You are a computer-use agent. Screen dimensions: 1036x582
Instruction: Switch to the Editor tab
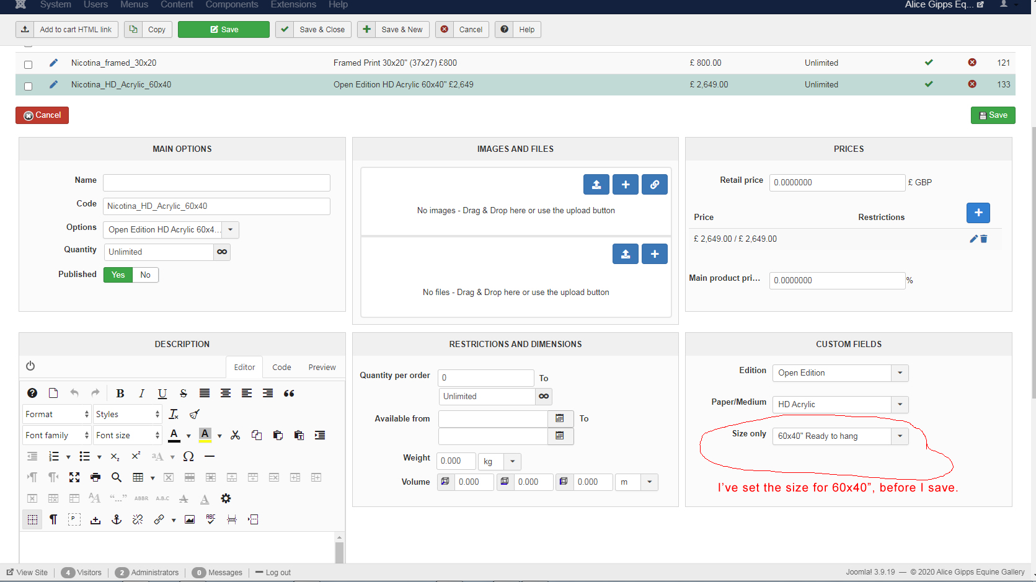244,368
